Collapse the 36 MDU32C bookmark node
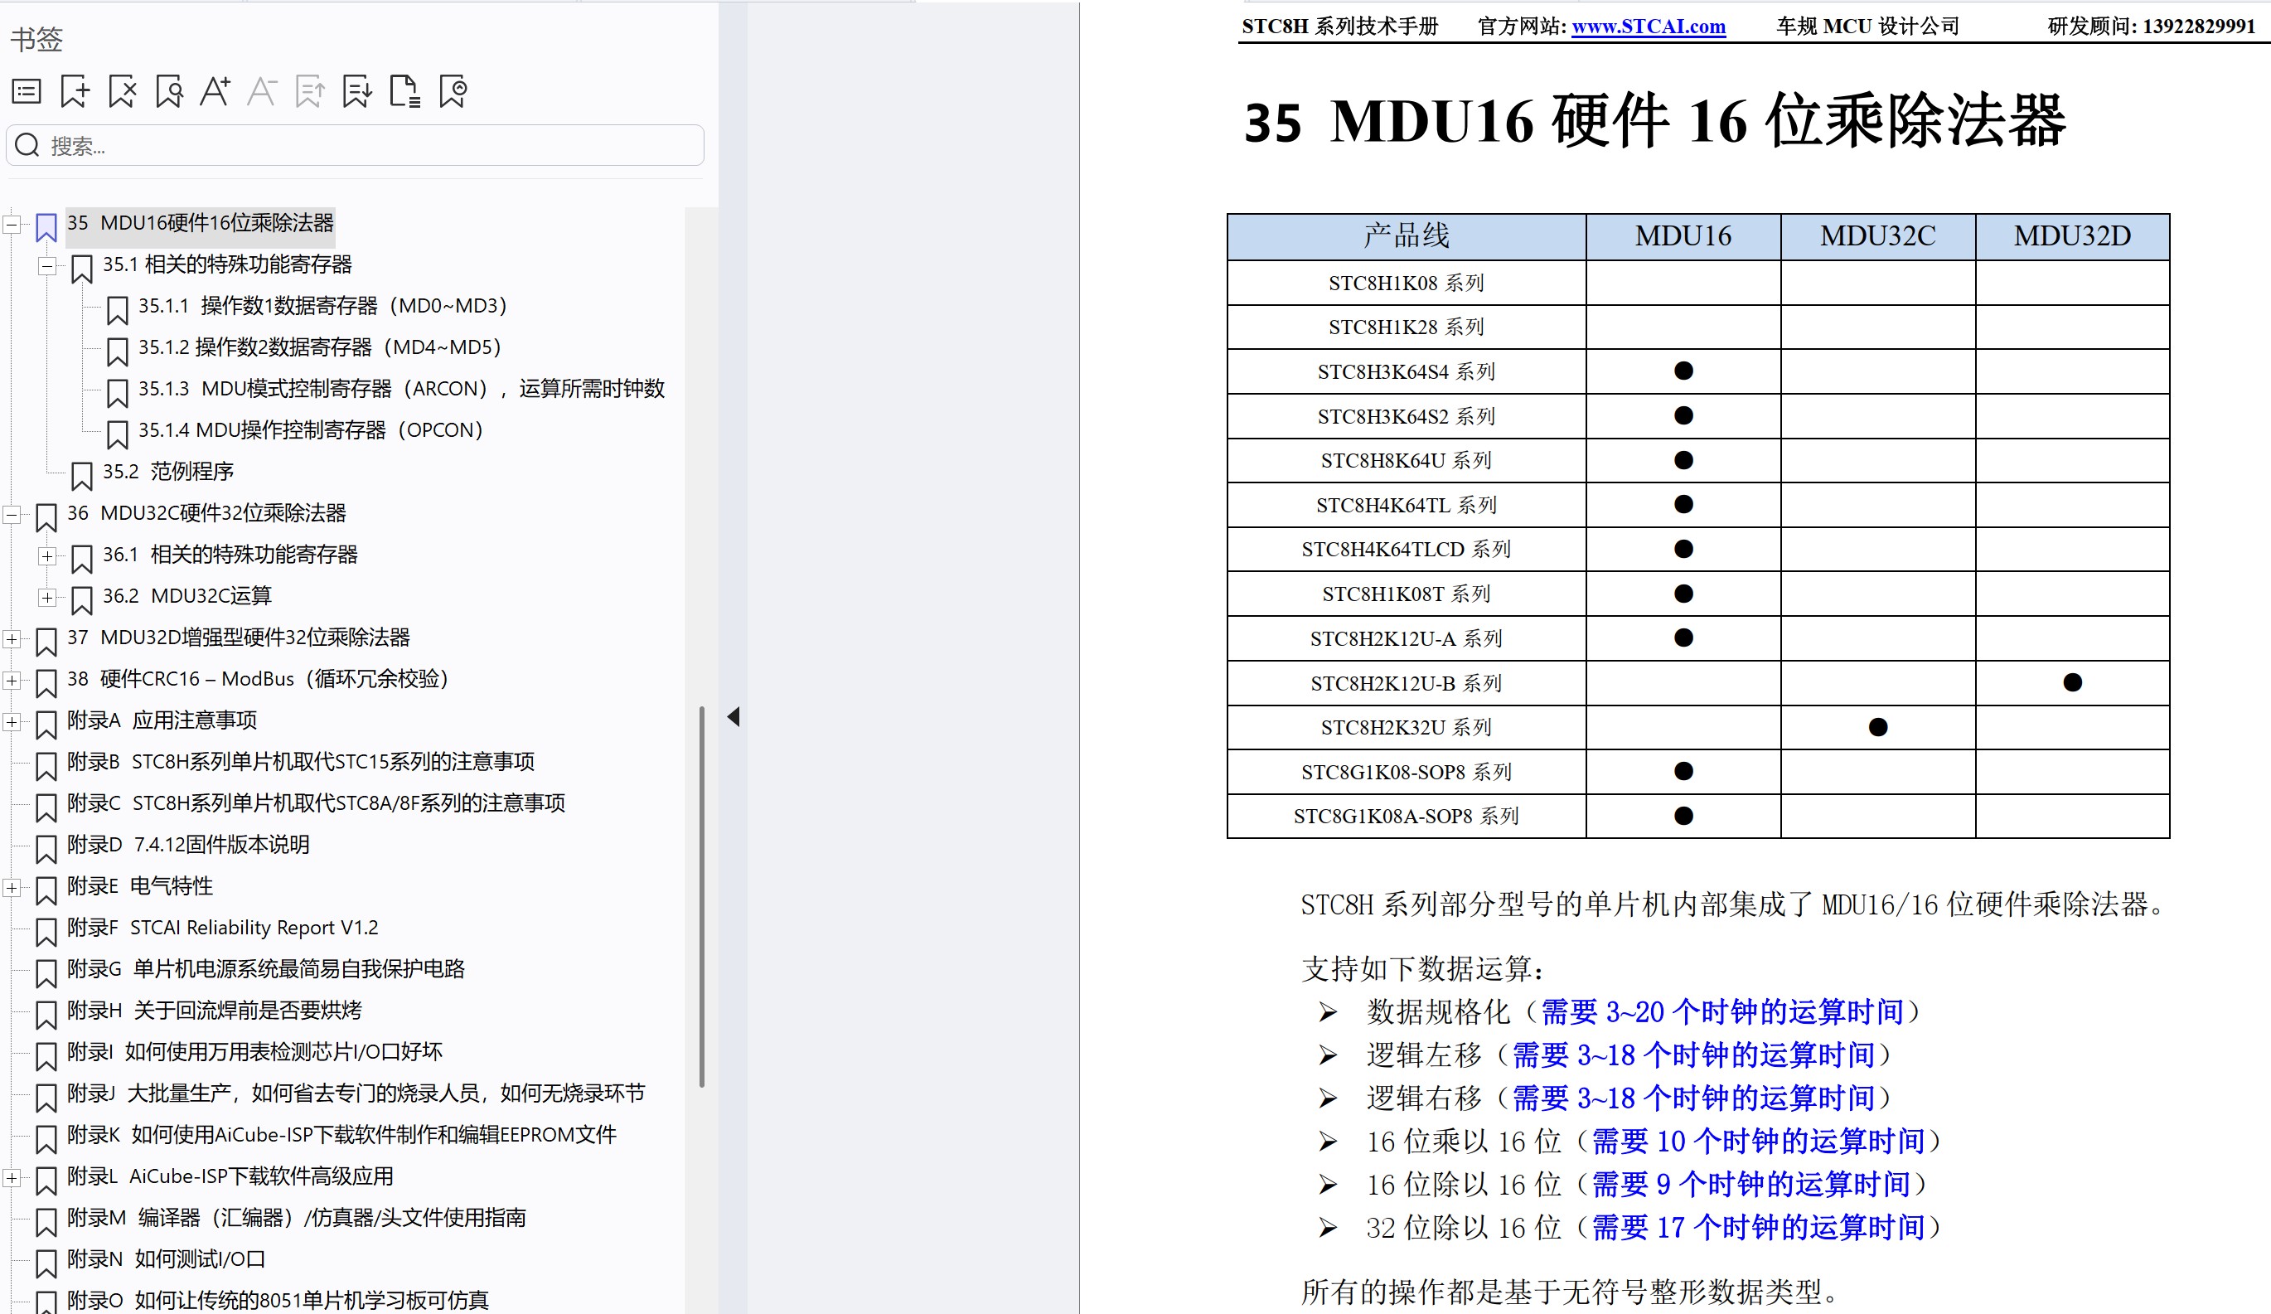2271x1314 pixels. [12, 514]
